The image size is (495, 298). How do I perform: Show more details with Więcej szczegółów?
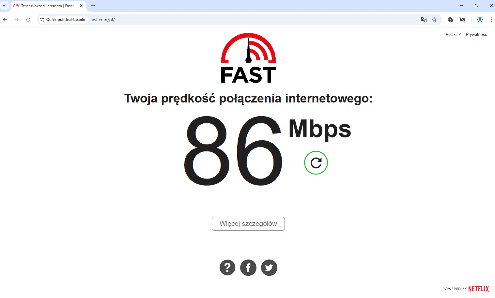[248, 224]
